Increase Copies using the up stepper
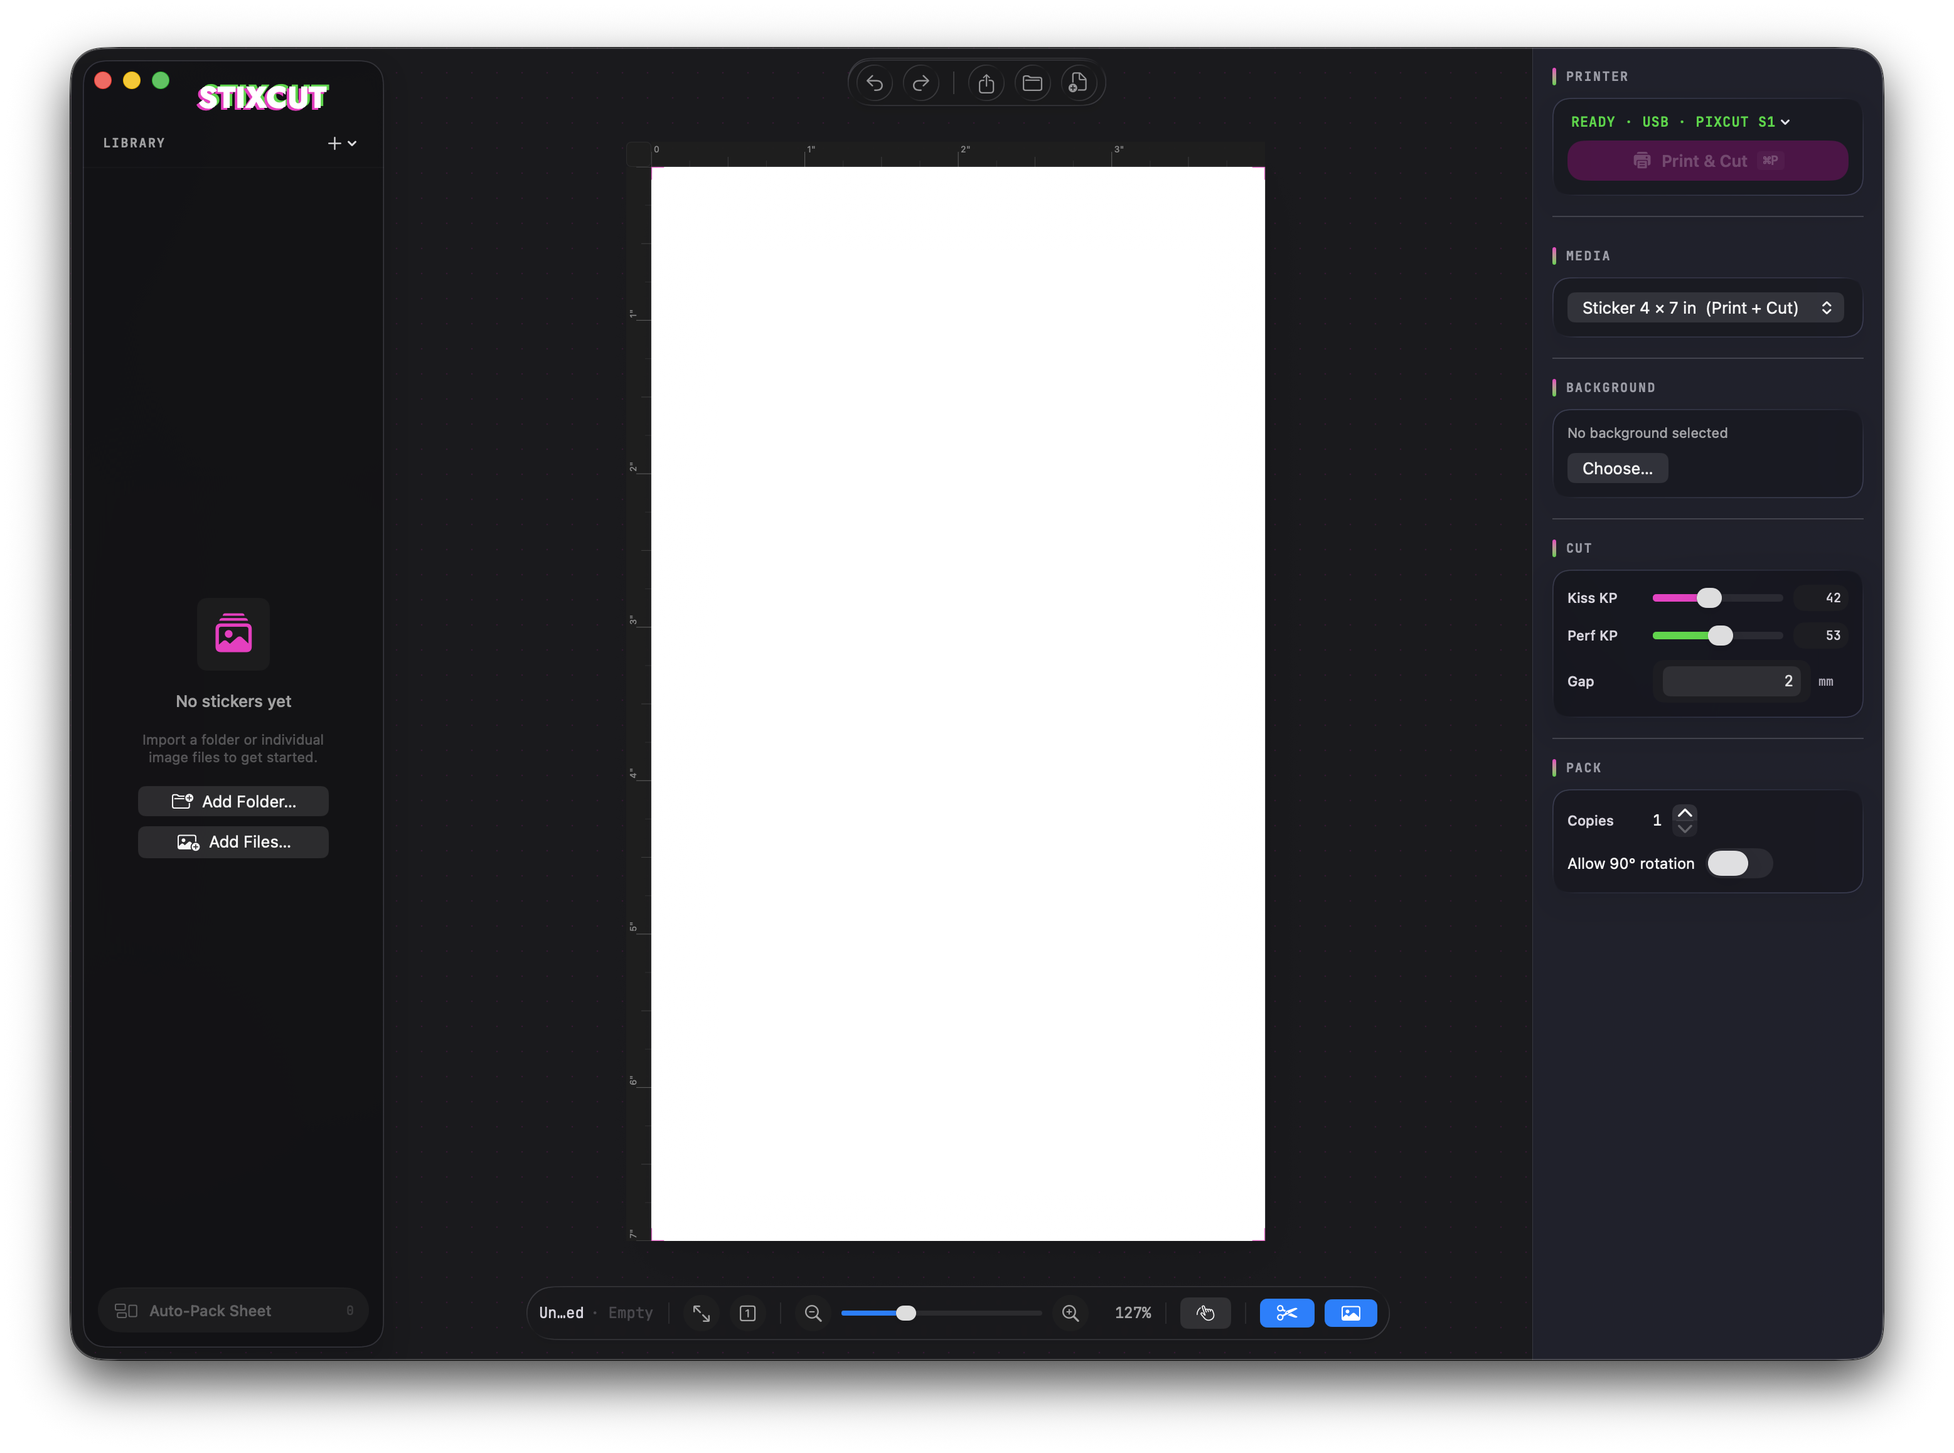 click(x=1685, y=812)
